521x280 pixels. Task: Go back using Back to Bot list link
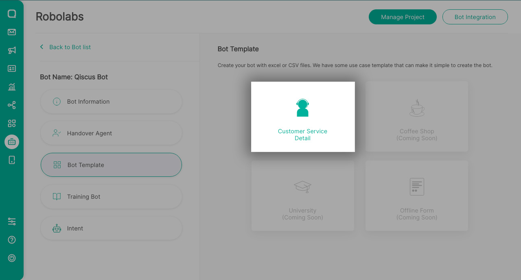(x=65, y=47)
